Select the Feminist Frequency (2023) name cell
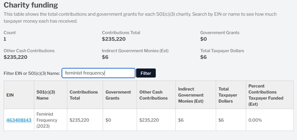Viewport: 297px width, 140px height. pyautogui.click(x=47, y=120)
